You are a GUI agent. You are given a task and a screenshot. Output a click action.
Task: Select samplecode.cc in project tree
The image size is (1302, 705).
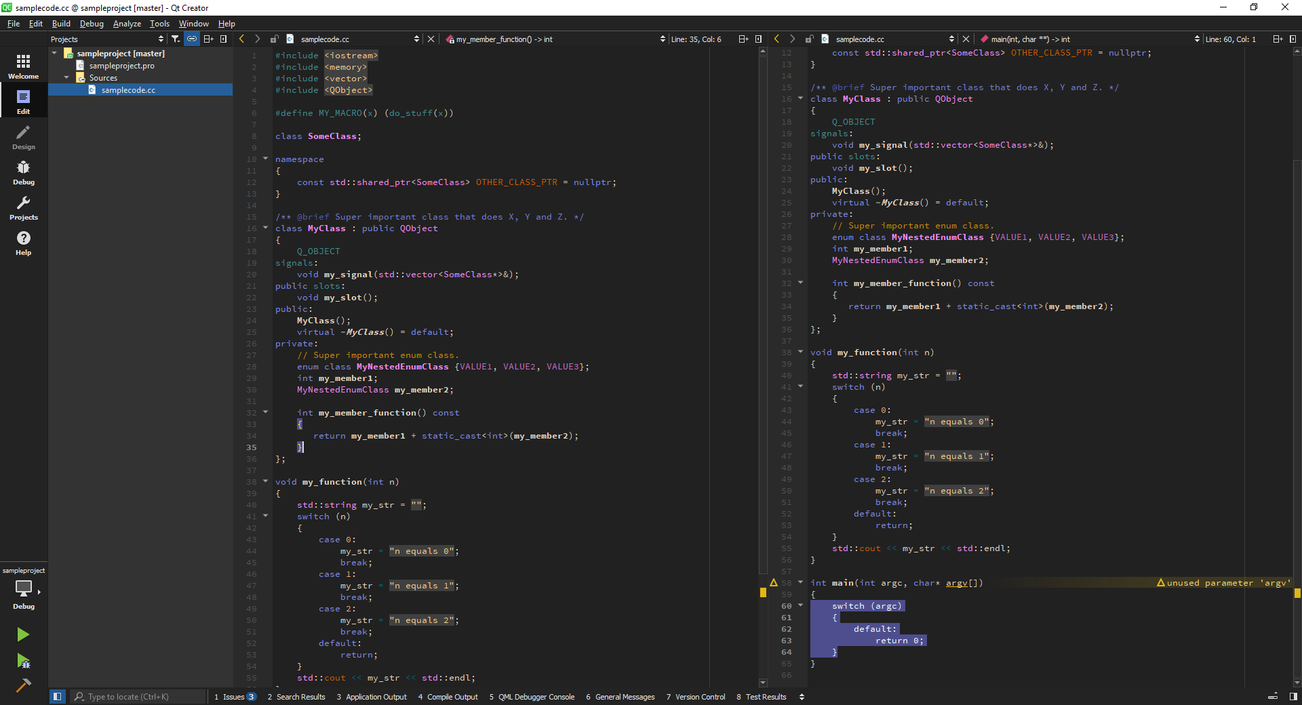[x=140, y=89]
